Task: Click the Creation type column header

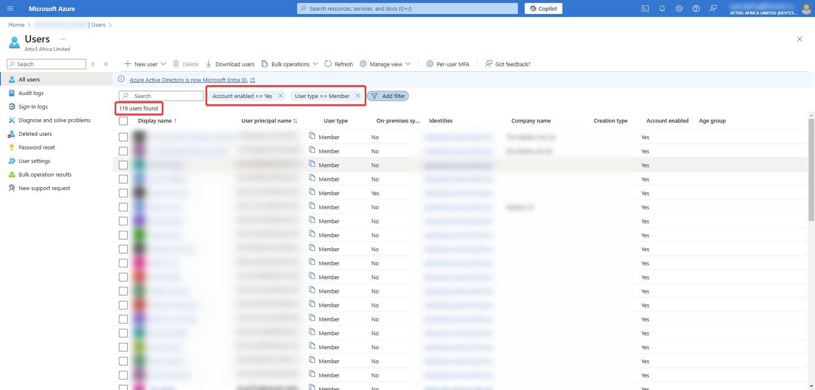Action: pos(610,121)
